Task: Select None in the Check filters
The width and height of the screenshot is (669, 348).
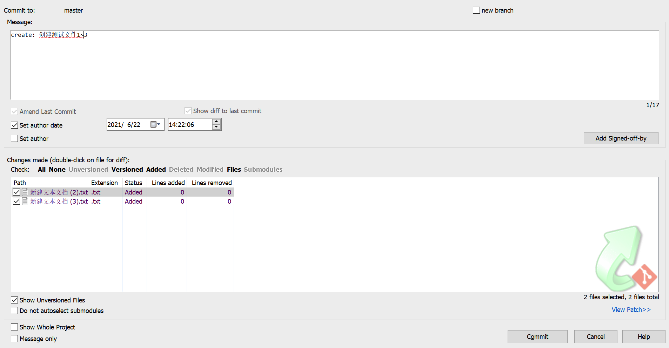Action: click(57, 169)
